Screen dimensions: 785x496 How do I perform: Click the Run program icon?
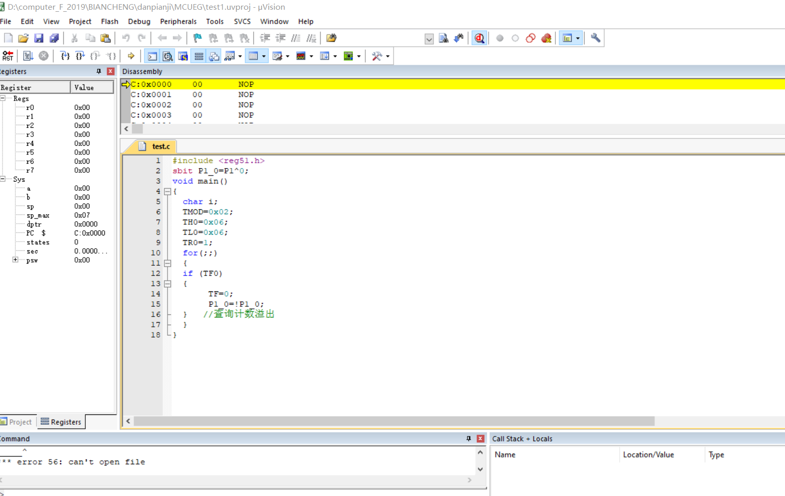coord(28,56)
